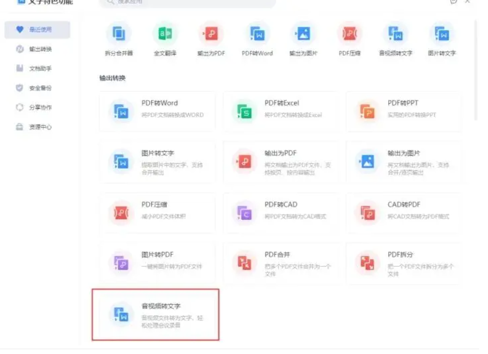Launch 拆分合并器 shortcut icon

(x=119, y=34)
